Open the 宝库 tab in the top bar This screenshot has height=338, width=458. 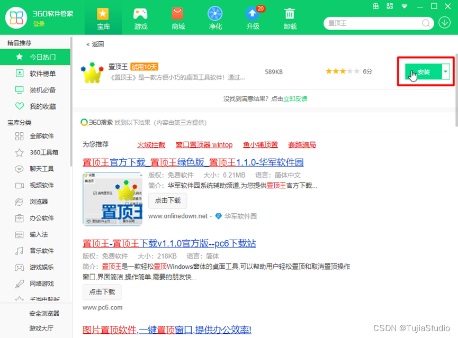click(x=103, y=19)
